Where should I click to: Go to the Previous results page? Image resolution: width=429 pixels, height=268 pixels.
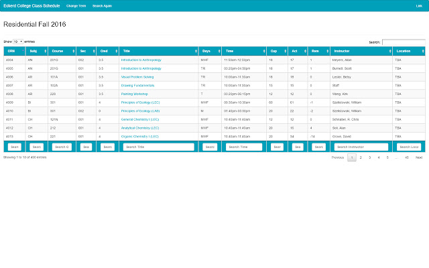pos(338,157)
